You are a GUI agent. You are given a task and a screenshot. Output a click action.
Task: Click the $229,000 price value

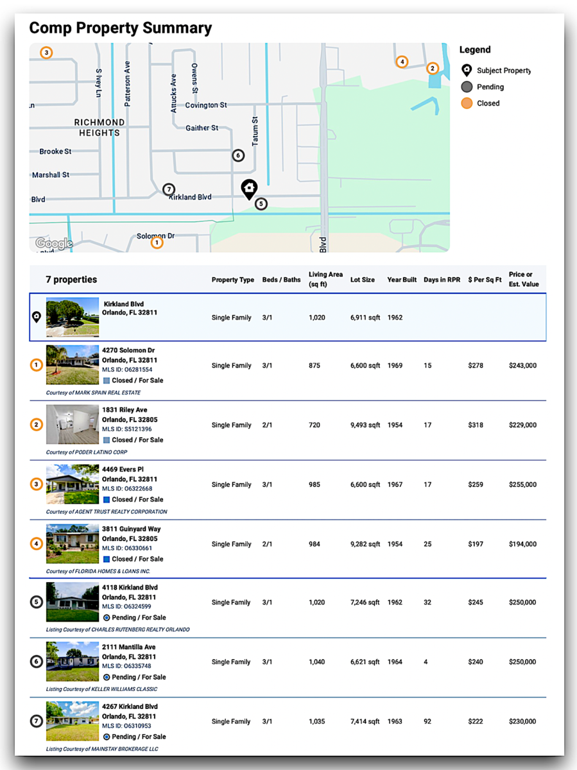pyautogui.click(x=522, y=425)
